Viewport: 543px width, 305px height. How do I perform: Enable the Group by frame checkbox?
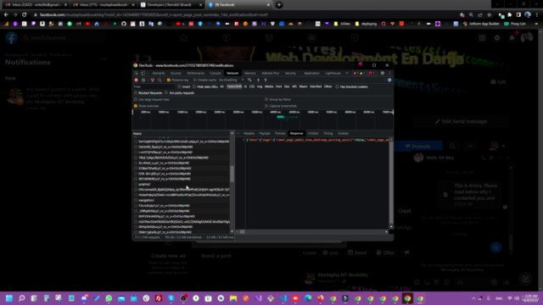[266, 99]
